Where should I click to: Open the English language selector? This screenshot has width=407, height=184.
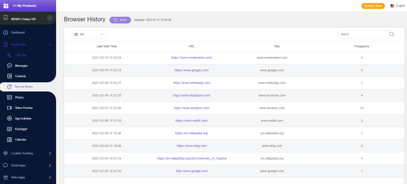point(400,6)
